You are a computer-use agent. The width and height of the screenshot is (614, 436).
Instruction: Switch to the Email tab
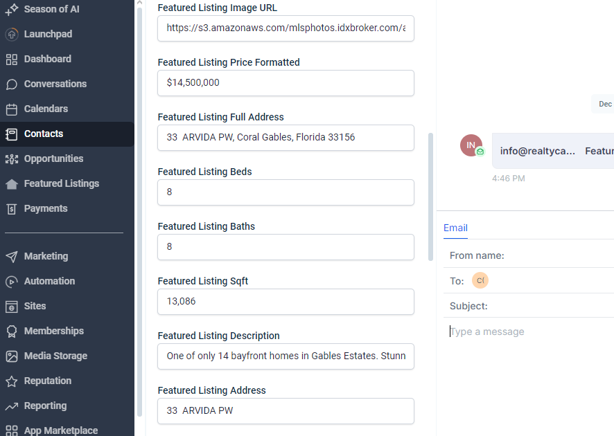pyautogui.click(x=455, y=228)
